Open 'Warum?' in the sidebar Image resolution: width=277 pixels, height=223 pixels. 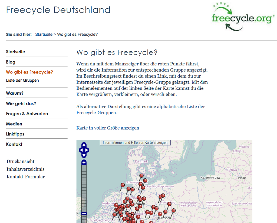point(15,93)
